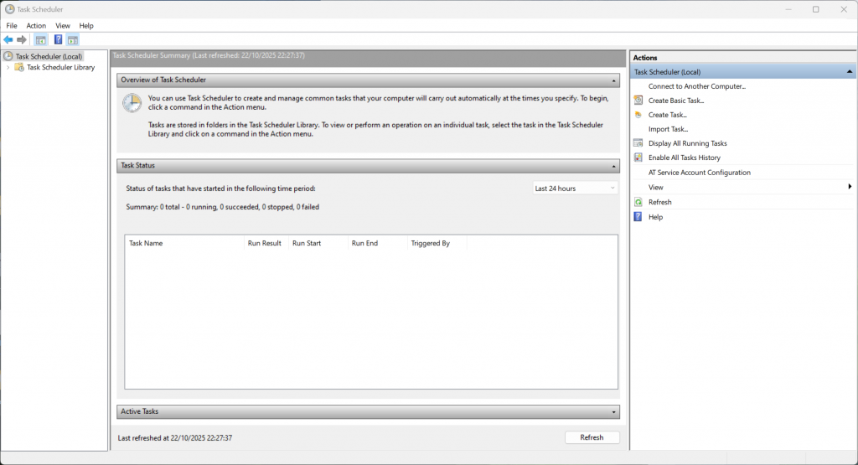Image resolution: width=858 pixels, height=465 pixels.
Task: Open the View submenu arrow in Actions
Action: pyautogui.click(x=850, y=187)
